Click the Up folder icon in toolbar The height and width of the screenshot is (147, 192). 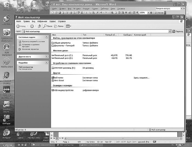click(39, 26)
